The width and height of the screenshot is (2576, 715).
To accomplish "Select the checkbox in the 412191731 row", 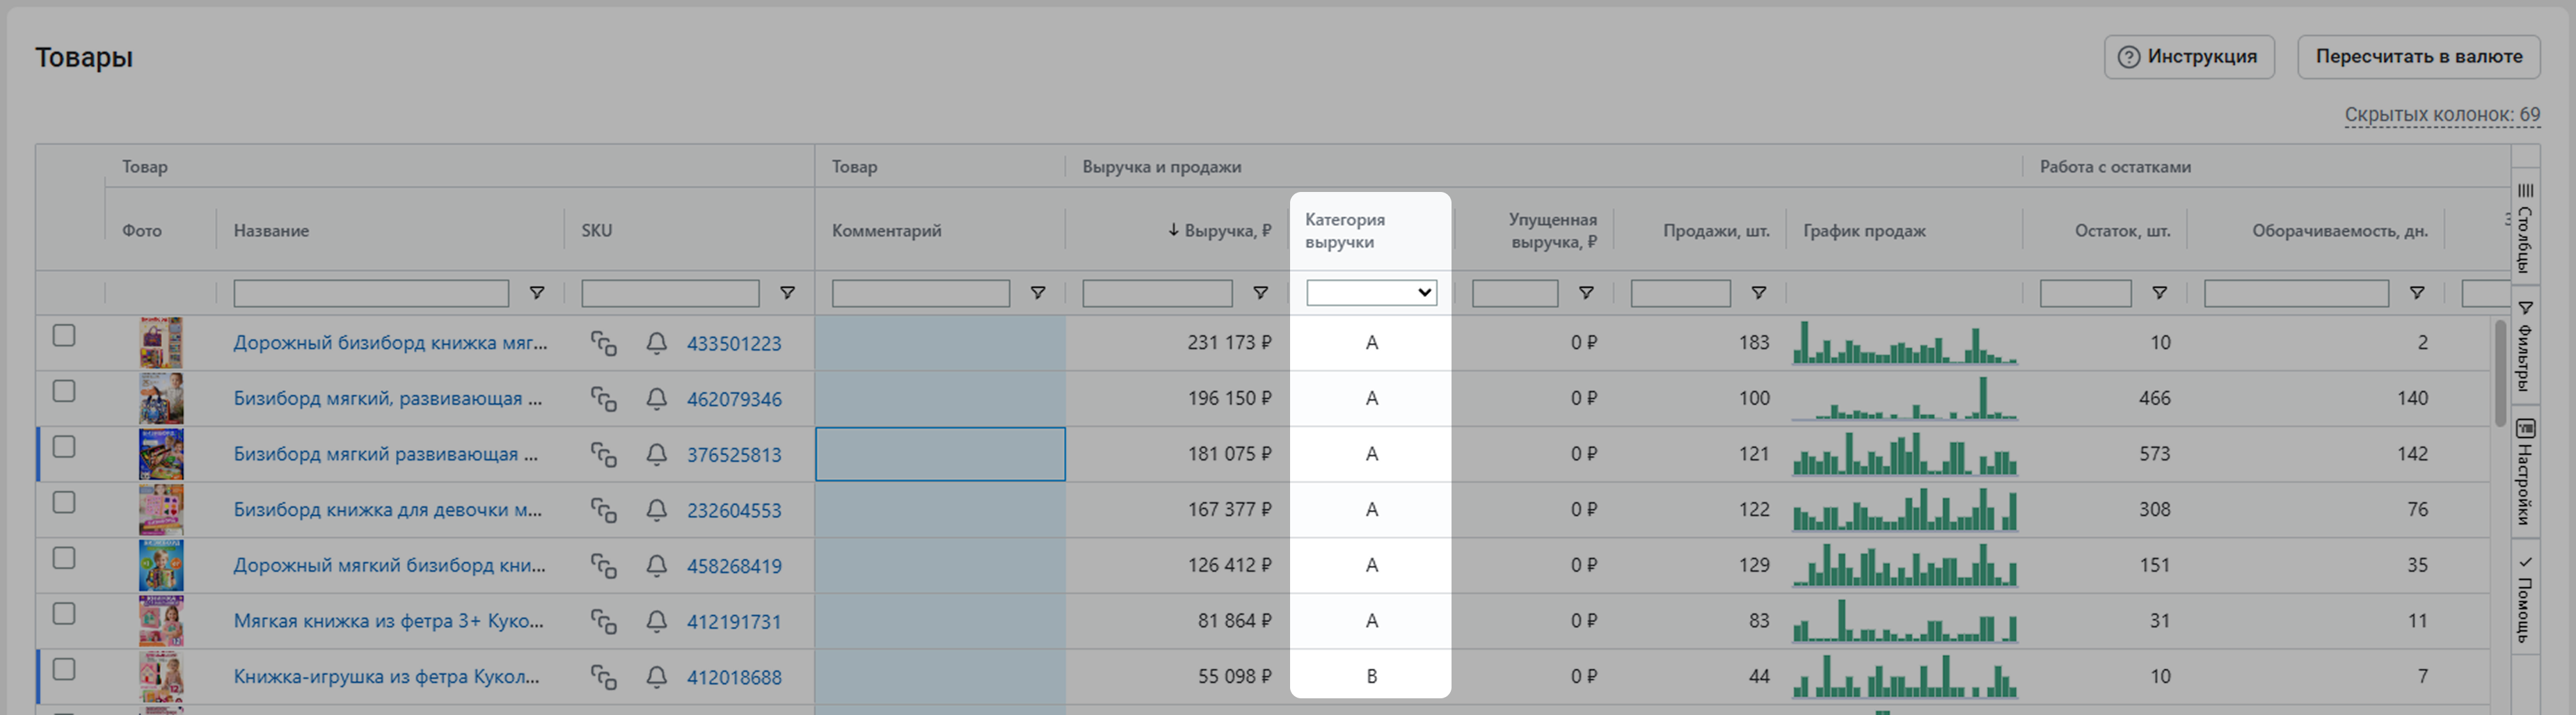I will 64,614.
